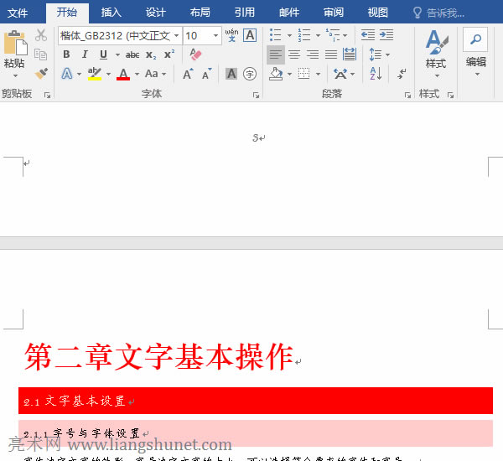Insert enclosed character circle icon

[250, 74]
